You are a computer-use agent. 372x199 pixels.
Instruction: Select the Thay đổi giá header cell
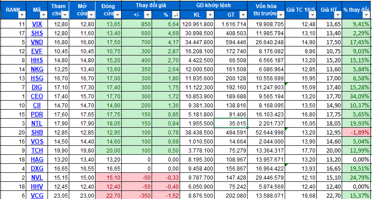point(151,5)
